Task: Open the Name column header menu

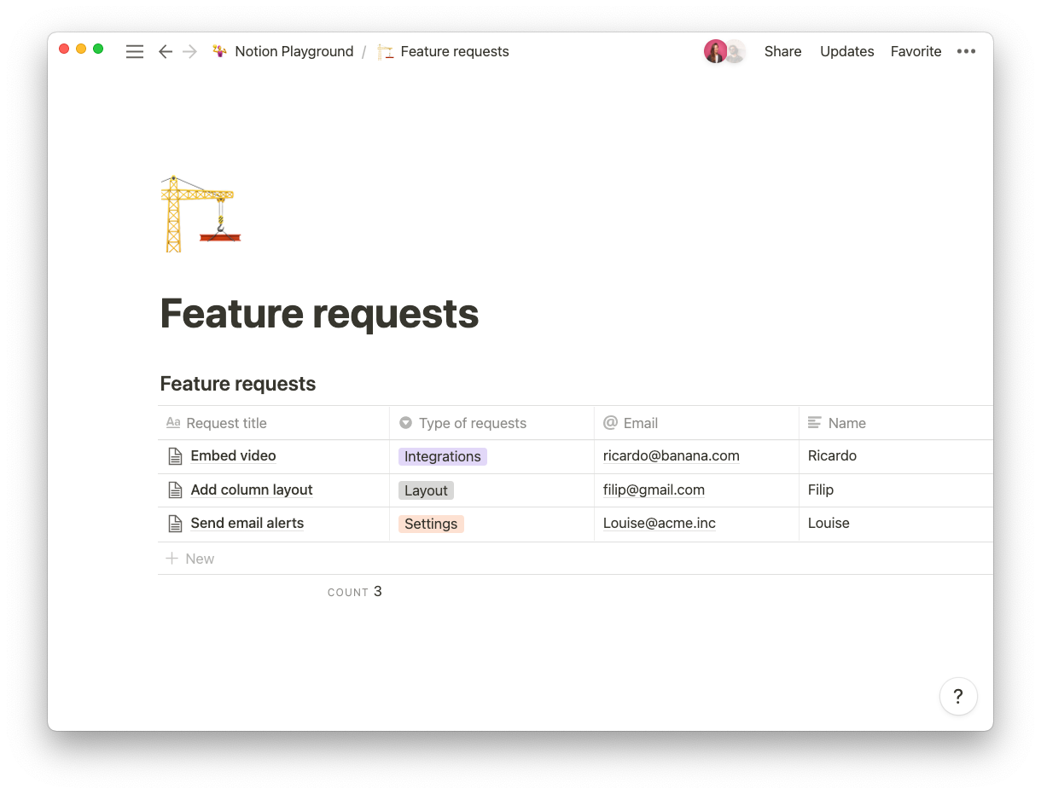Action: [896, 423]
